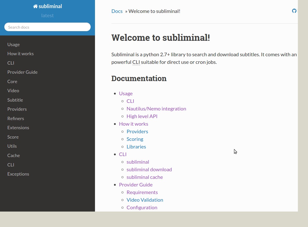Open the Configuration link
Viewport: 308px width, 227px height.
click(x=142, y=207)
